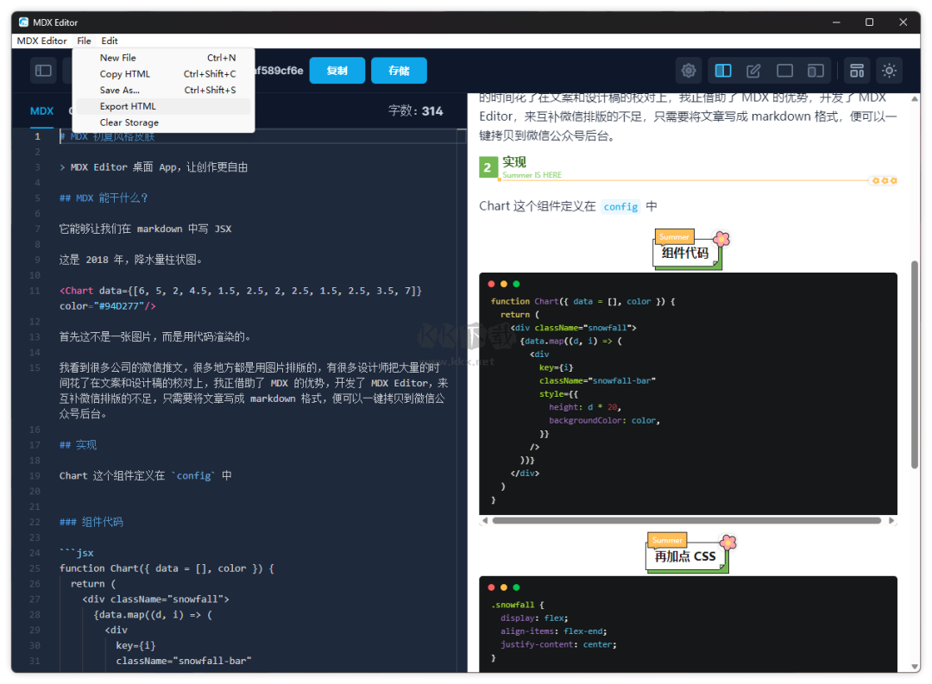Select the mobile preview layout icon
Screen dimensions: 932x684
[815, 71]
